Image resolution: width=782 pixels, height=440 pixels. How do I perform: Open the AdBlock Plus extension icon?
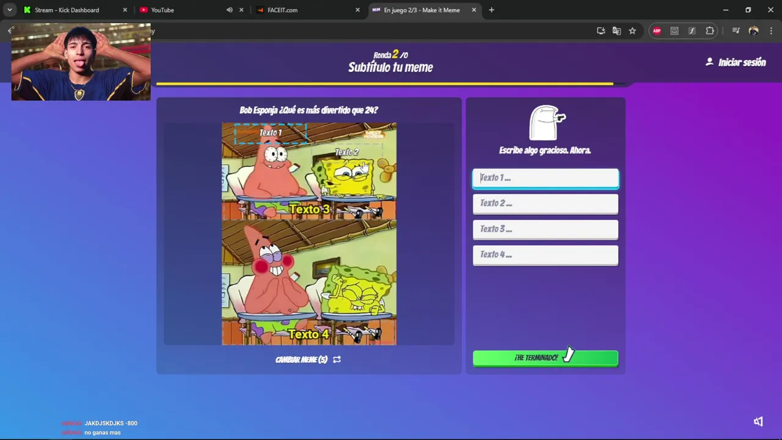[657, 31]
